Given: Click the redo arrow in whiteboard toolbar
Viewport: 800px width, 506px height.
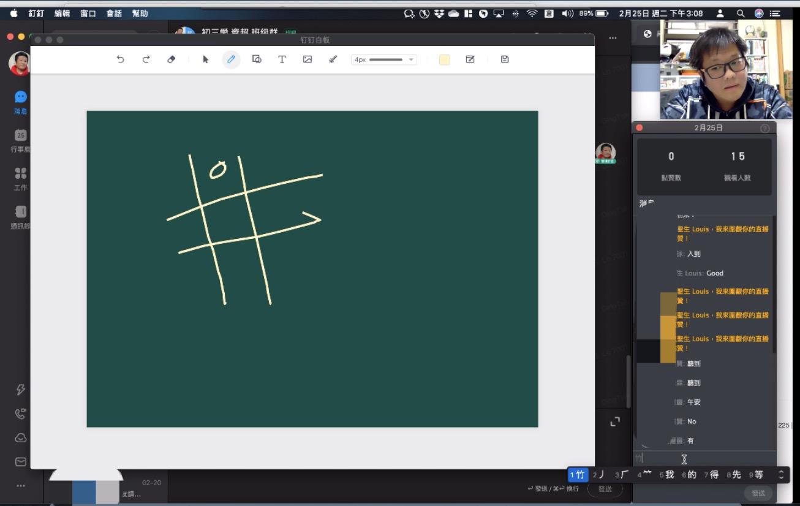Looking at the screenshot, I should click(146, 59).
